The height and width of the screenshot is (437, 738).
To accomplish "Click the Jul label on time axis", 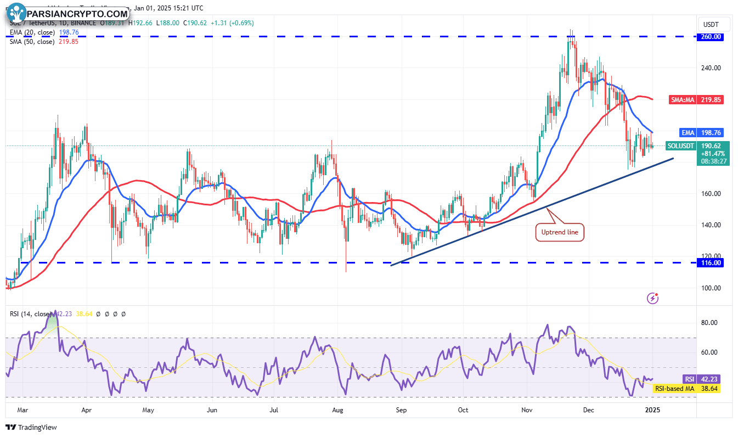I will [x=274, y=410].
